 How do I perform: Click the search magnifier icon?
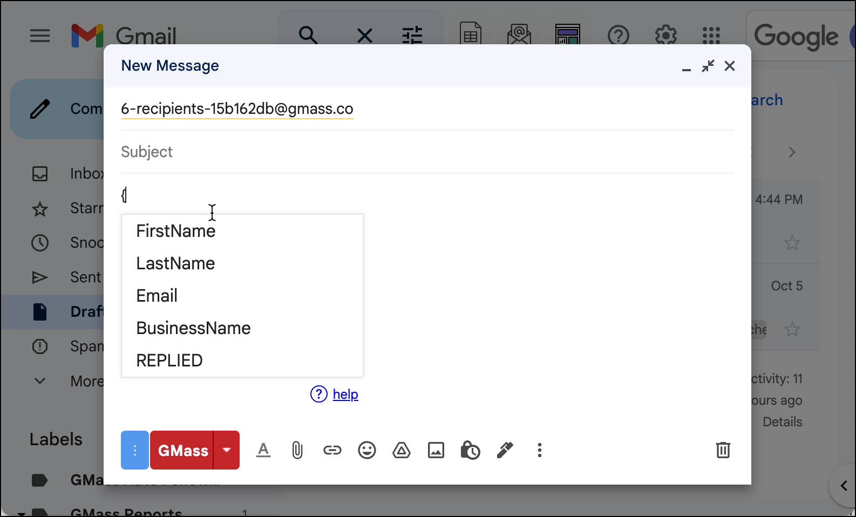click(308, 36)
